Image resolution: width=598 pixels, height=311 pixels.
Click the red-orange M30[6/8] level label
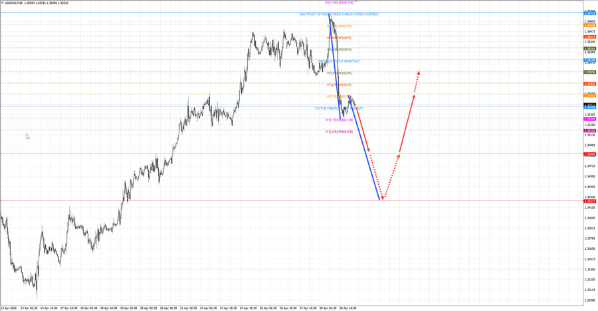(x=345, y=38)
